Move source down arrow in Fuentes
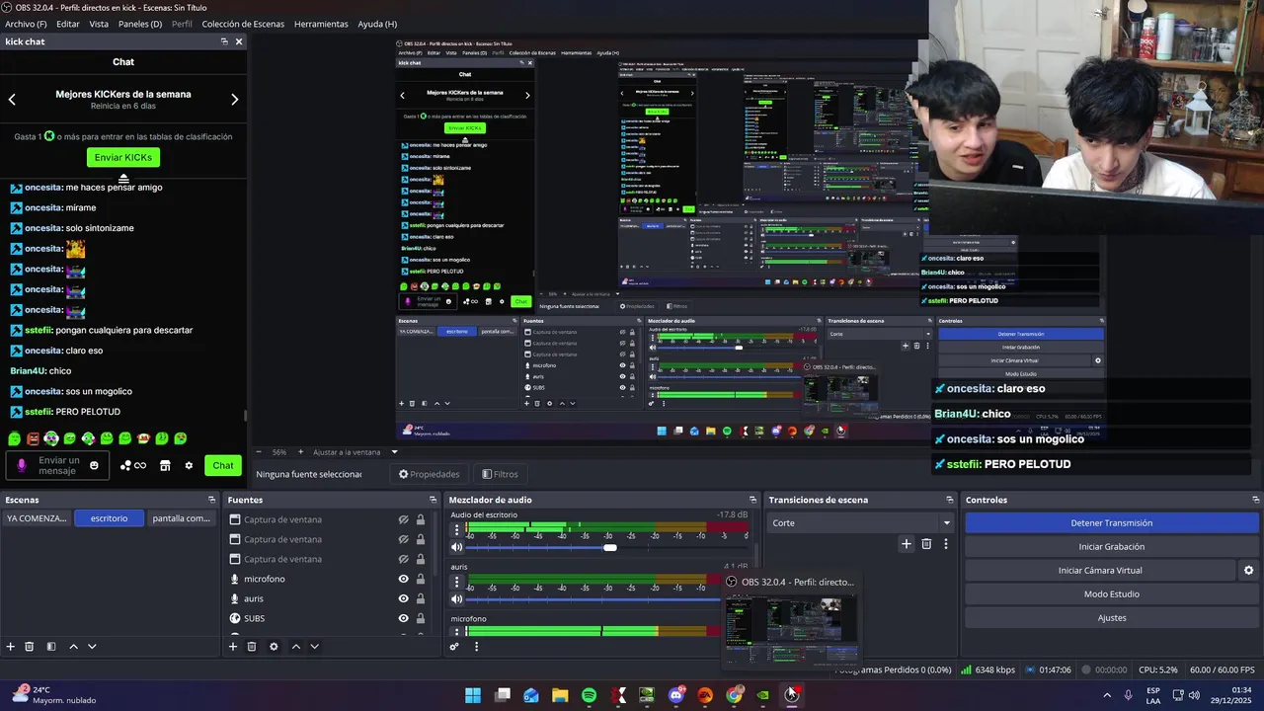Screen dimensions: 1264x711 [x=314, y=647]
